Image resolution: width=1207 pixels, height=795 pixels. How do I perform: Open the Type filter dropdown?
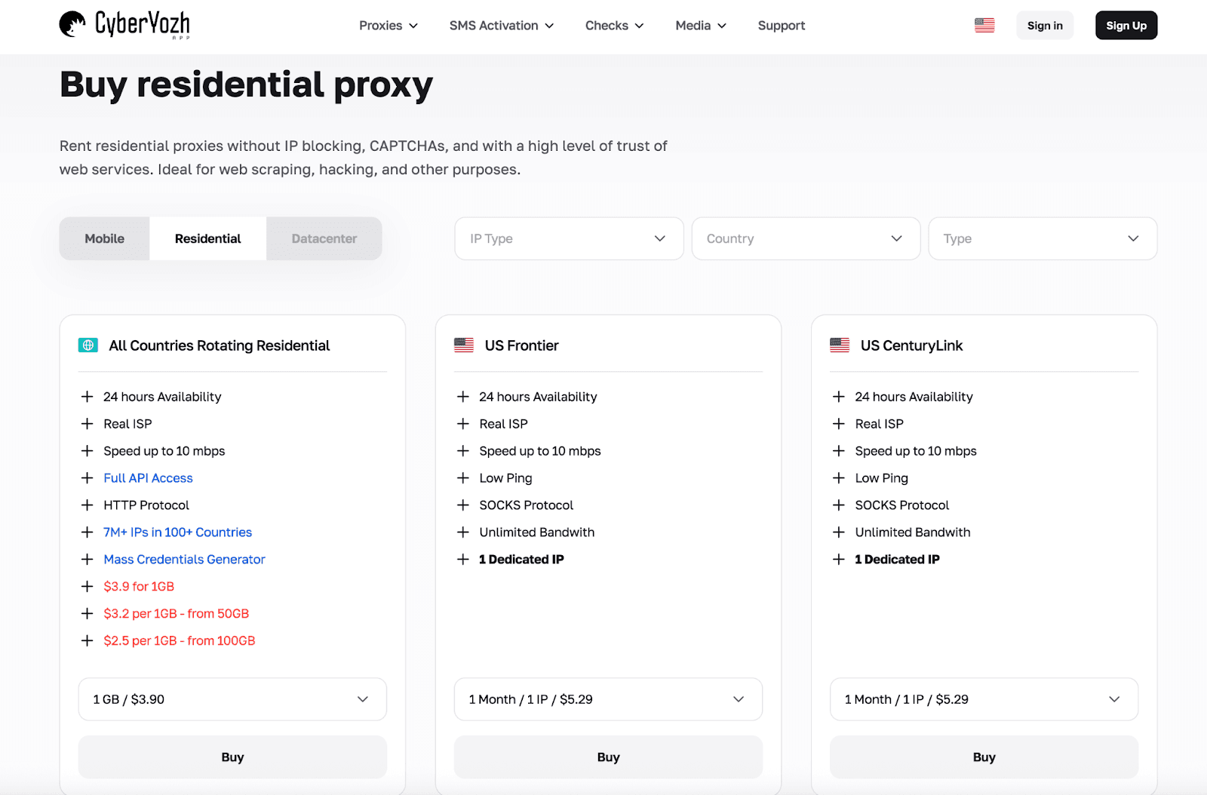click(x=1043, y=238)
